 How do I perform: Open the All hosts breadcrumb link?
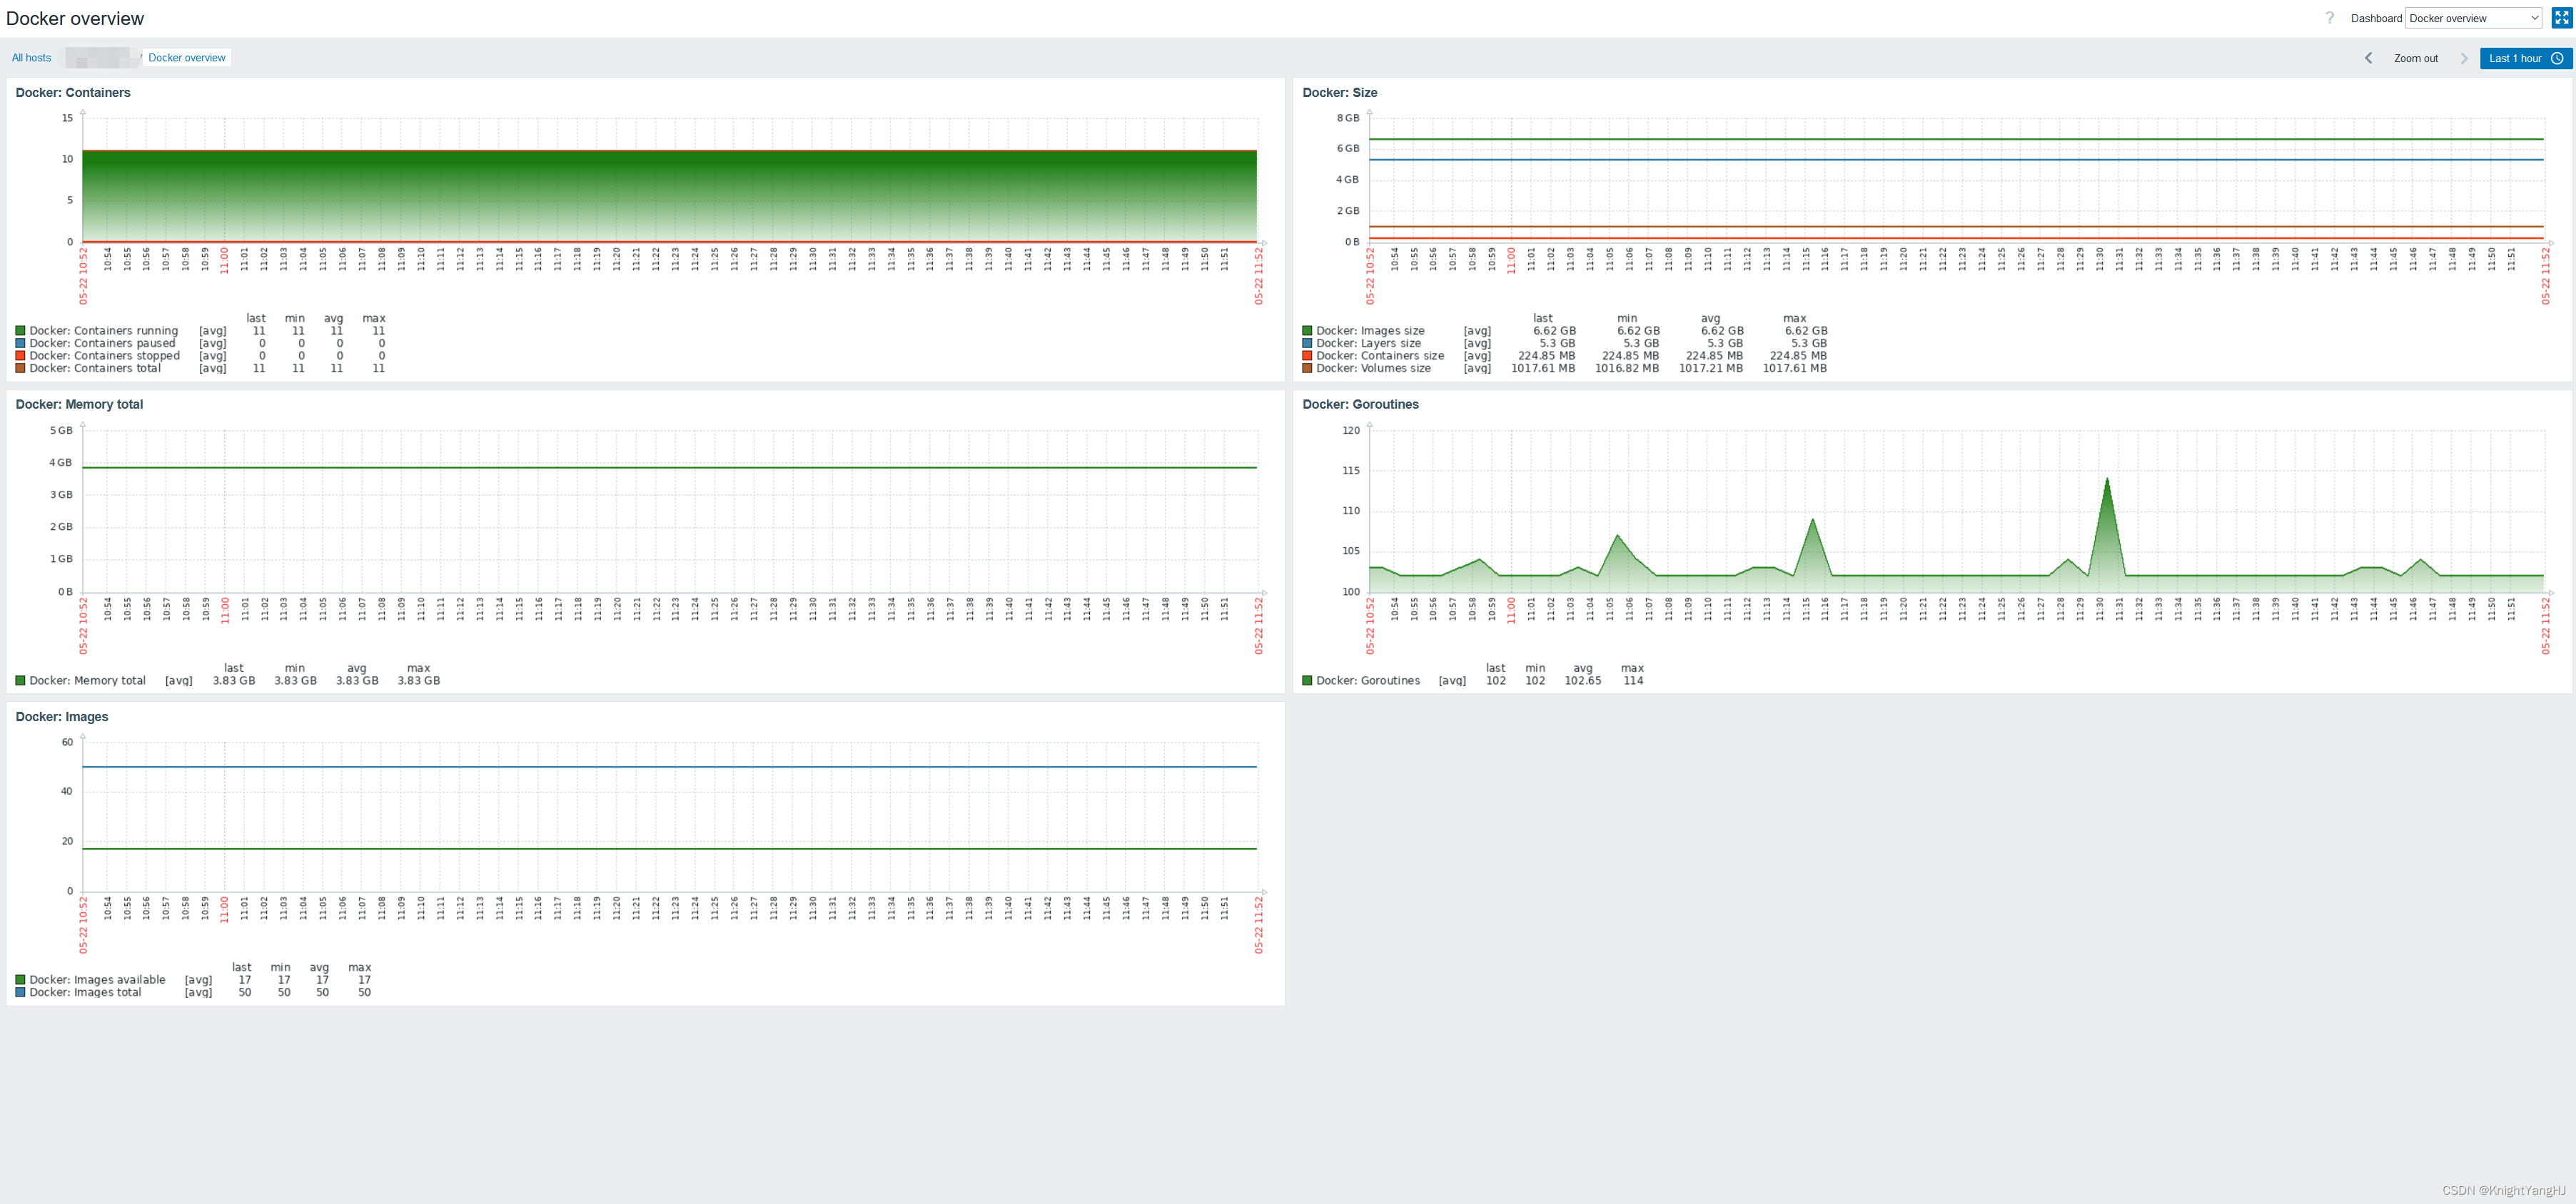(x=31, y=58)
